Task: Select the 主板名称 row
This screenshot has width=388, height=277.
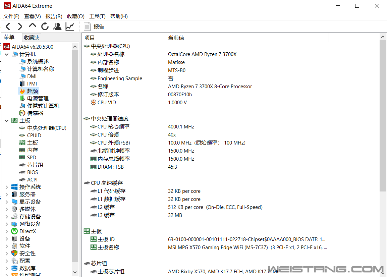Action: tap(108, 247)
